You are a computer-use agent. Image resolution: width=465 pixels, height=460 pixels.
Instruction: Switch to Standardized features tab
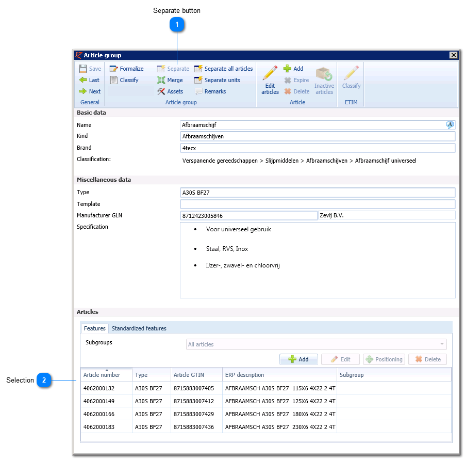(139, 328)
